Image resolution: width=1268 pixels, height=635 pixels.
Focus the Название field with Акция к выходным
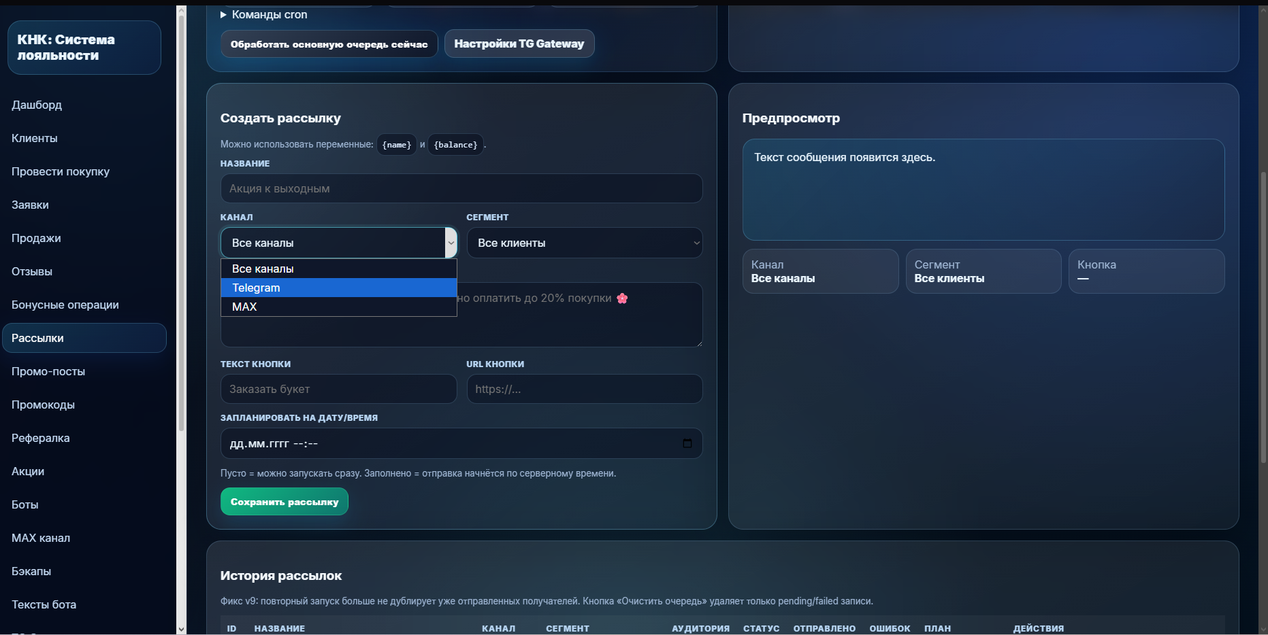461,188
